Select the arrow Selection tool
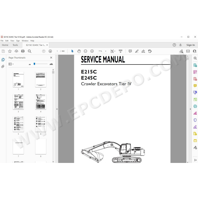Viewport: 198px width, 198px height. (72, 51)
